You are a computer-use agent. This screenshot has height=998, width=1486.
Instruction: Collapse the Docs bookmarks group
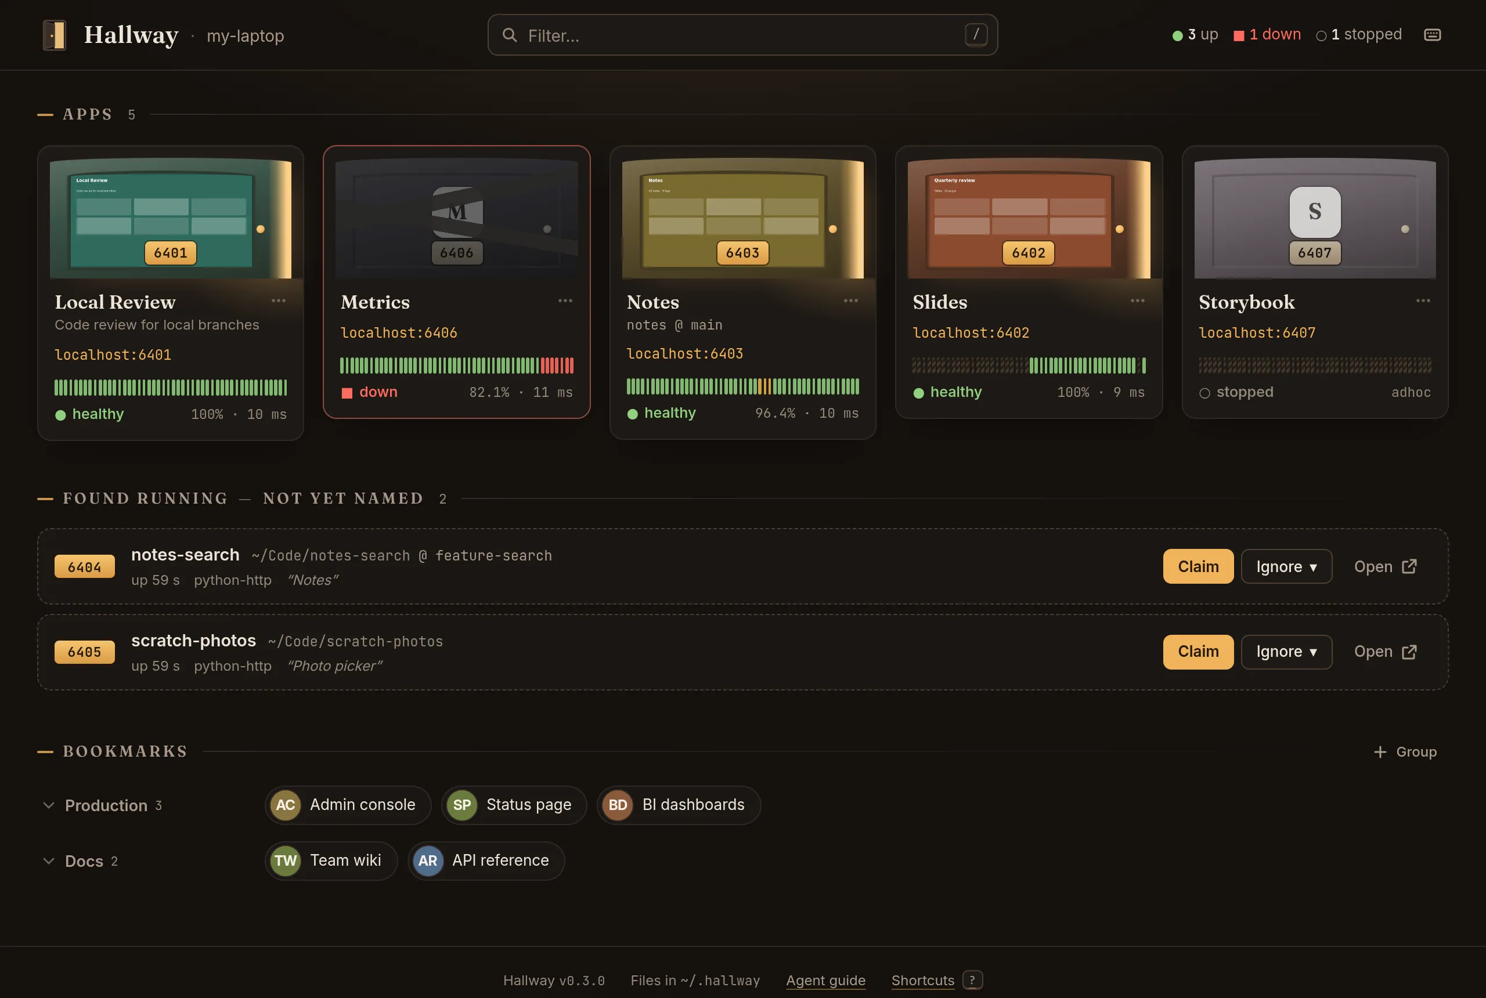(x=48, y=861)
